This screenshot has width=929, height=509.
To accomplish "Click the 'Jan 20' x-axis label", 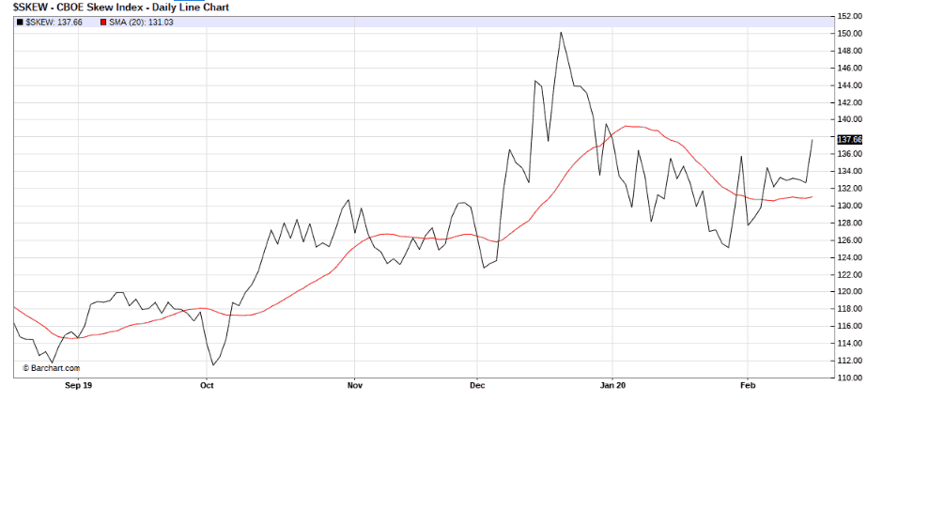I will [x=612, y=385].
